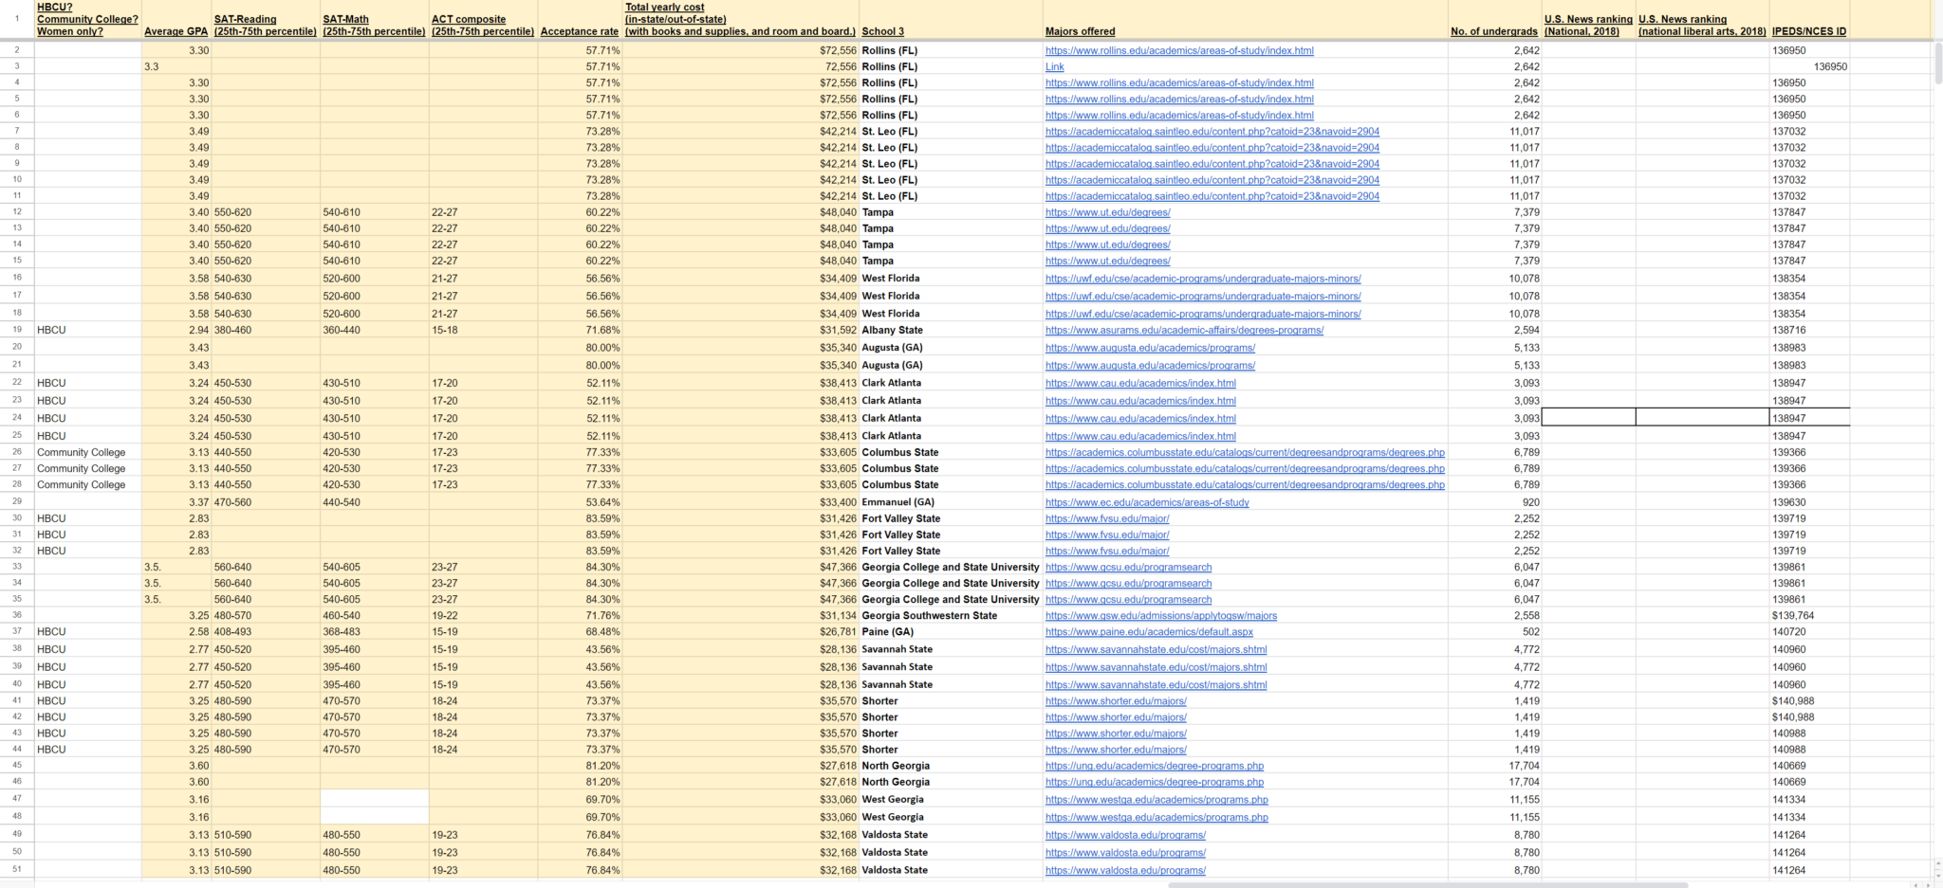Select the 'No. of undergrads' header cell

coord(1494,20)
